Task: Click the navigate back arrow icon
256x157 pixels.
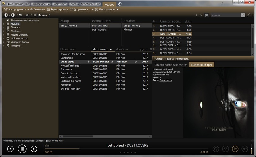Action: click(5, 15)
